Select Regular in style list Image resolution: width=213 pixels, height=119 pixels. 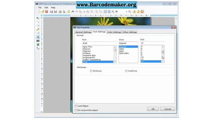(128, 47)
